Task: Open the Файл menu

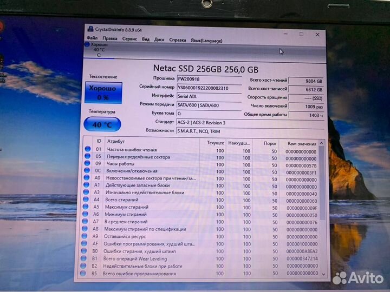Action: (x=92, y=38)
